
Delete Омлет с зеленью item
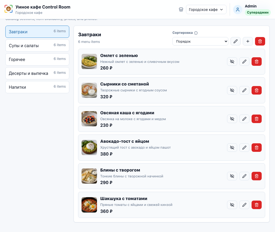[257, 62]
